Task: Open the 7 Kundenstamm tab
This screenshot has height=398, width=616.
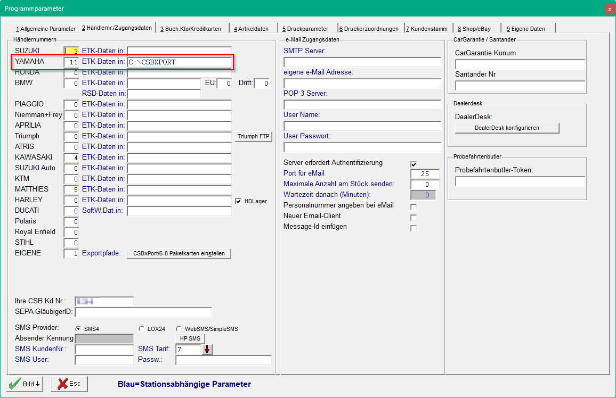Action: pos(427,29)
